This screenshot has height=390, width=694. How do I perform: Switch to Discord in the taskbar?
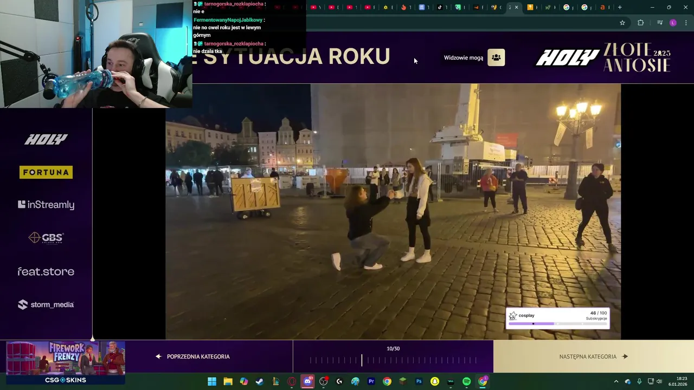coord(307,381)
